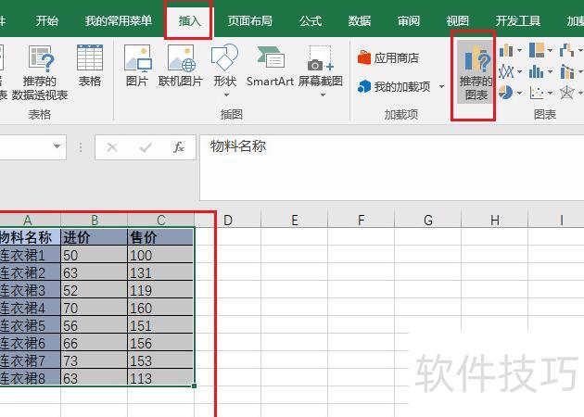Insert a SmartArt graphic
Viewport: 584px width, 417px height.
pos(269,67)
